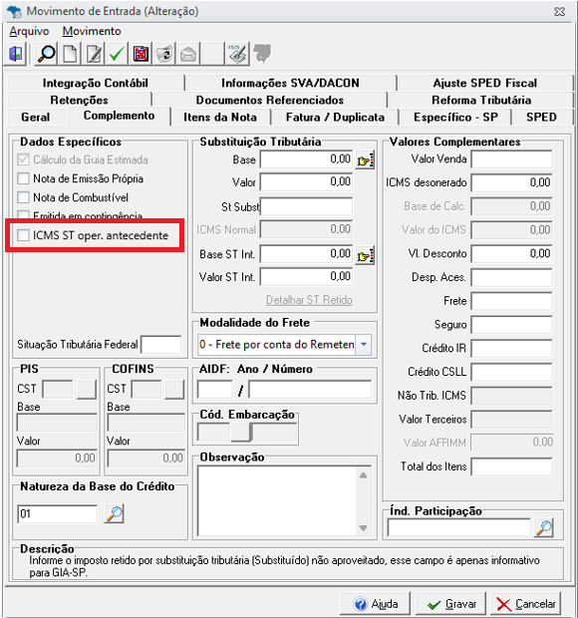
Task: Click the Gravar button
Action: [451, 604]
